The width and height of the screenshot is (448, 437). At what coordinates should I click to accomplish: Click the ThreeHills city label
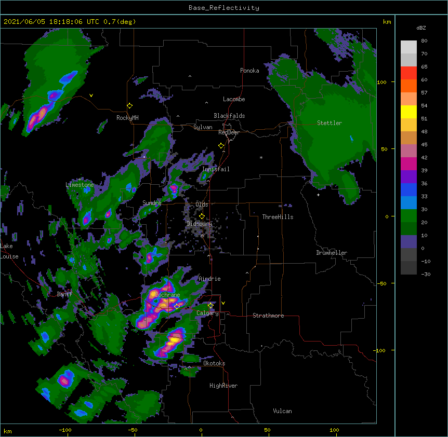278,217
